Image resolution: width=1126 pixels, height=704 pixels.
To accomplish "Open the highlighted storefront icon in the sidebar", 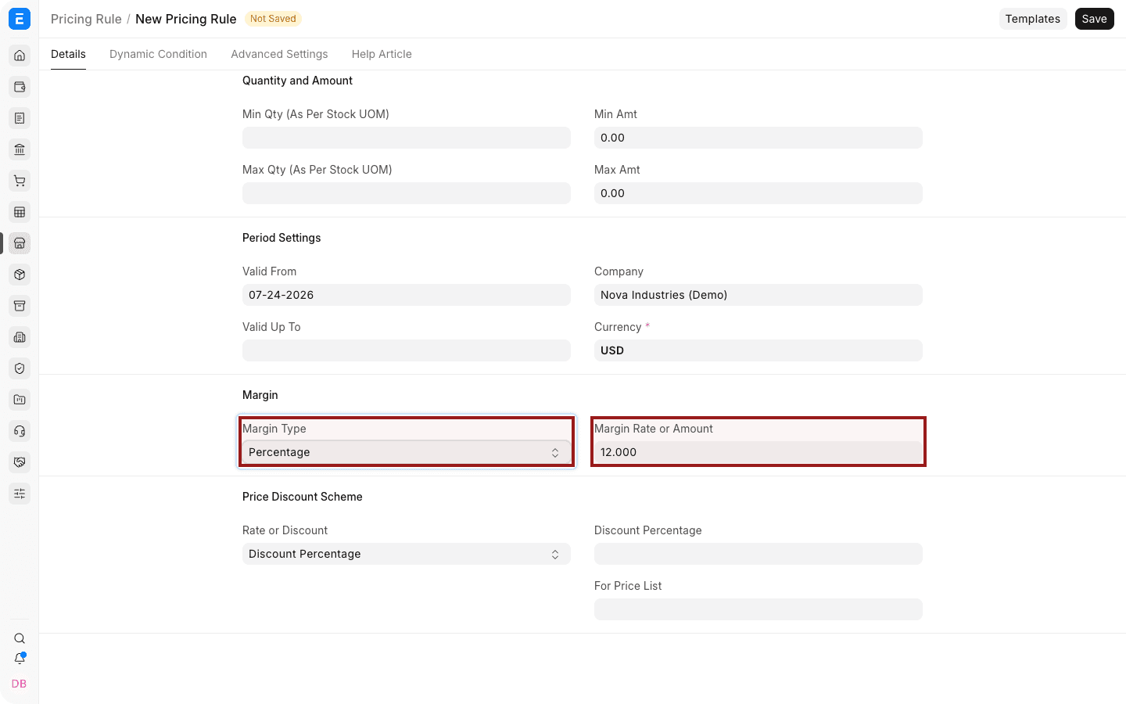I will point(20,243).
